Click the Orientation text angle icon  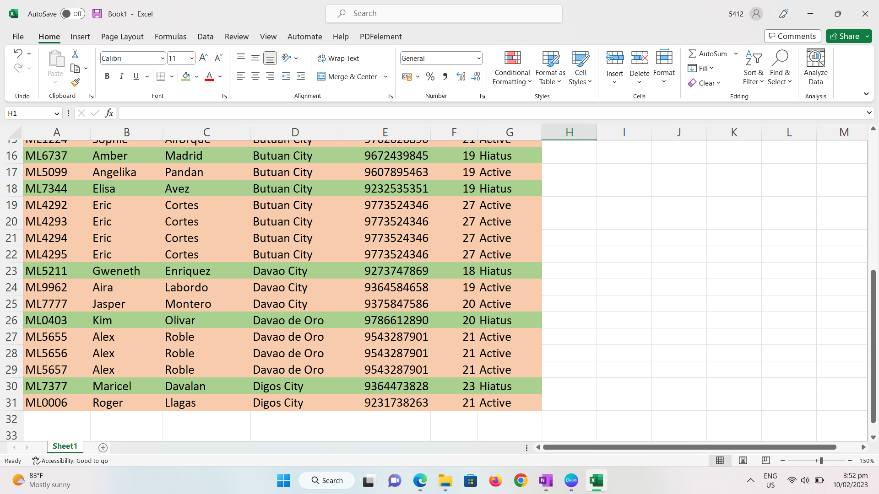(287, 58)
